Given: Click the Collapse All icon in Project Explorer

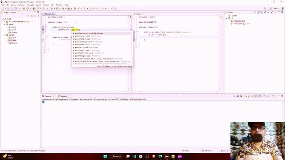Looking at the screenshot, I should point(28,16).
